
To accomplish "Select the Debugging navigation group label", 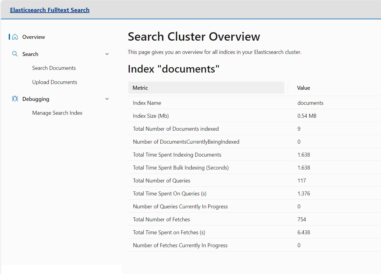I will pyautogui.click(x=36, y=99).
